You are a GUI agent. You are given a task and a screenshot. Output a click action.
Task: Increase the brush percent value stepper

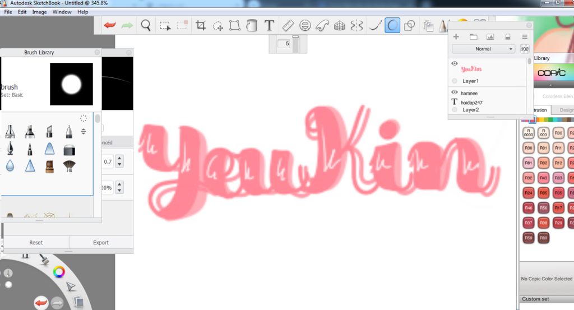pyautogui.click(x=119, y=184)
